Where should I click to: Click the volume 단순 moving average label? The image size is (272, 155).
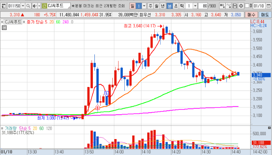(x=23, y=129)
